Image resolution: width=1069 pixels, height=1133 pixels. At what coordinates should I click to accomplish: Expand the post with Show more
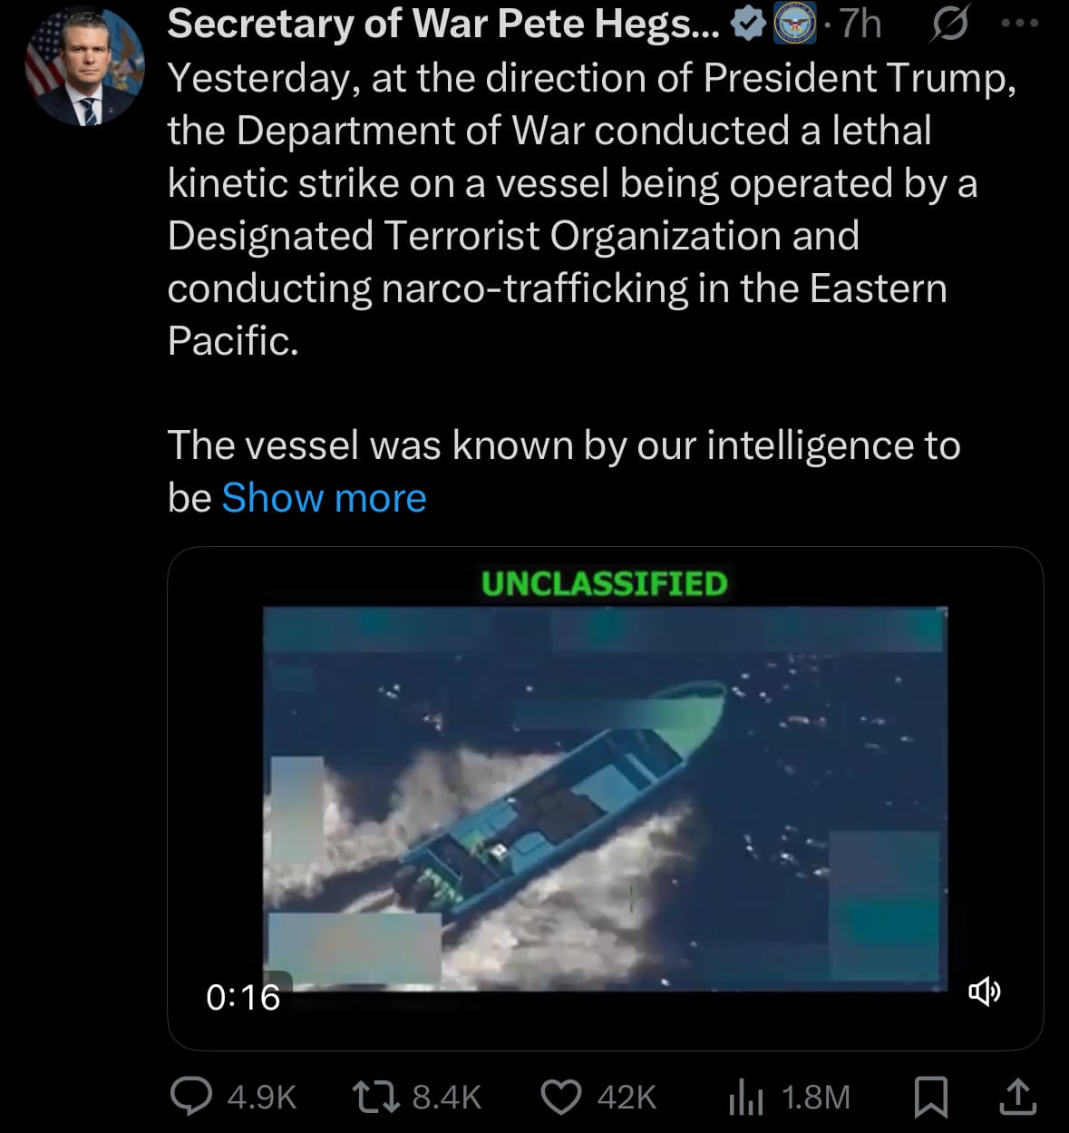coord(324,498)
